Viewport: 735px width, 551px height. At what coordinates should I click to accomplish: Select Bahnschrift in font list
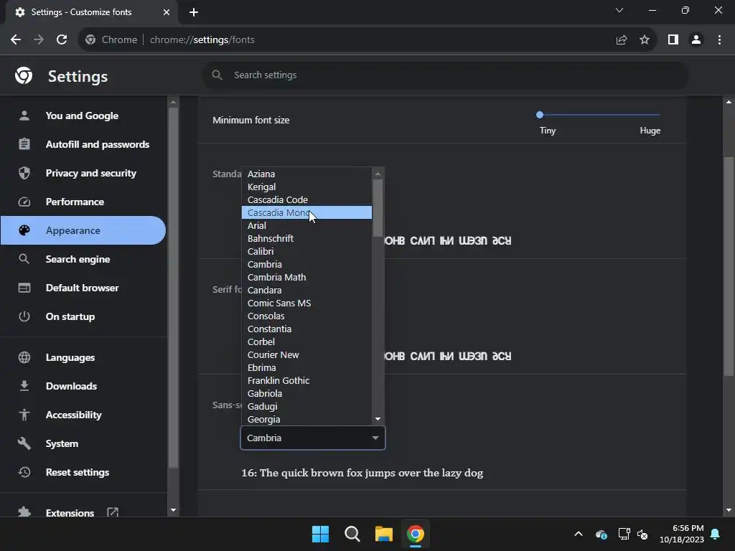click(306, 238)
